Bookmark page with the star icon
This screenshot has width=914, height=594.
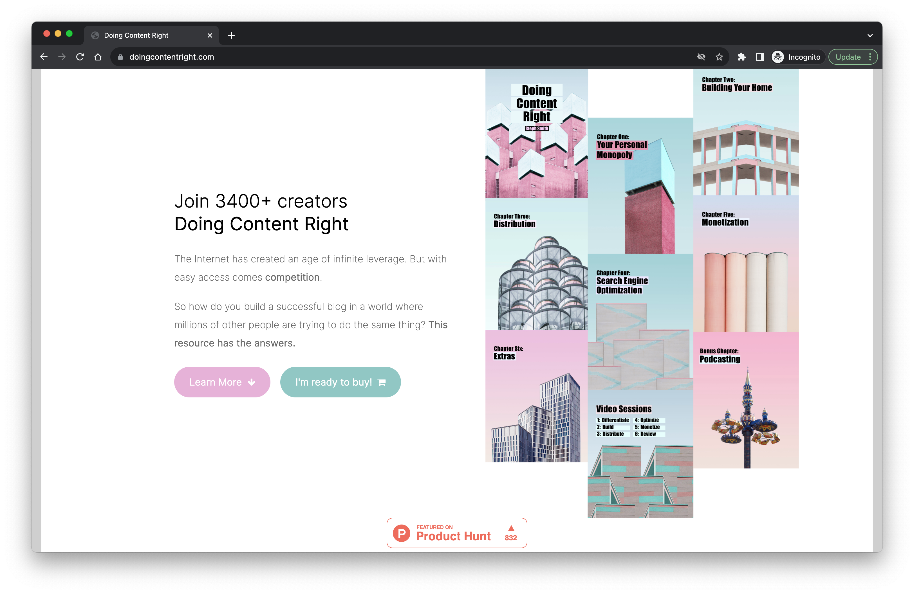719,57
